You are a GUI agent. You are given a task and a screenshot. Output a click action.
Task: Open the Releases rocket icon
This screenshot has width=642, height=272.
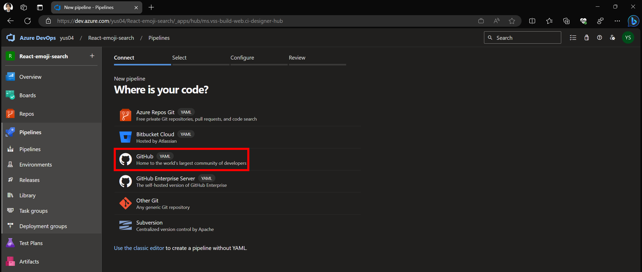pos(10,180)
